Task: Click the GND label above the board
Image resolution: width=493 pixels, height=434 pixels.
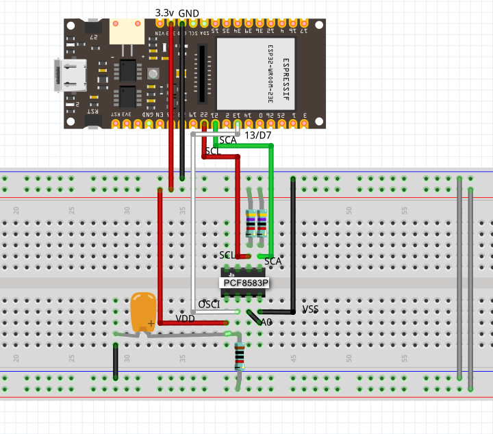Action: 189,14
